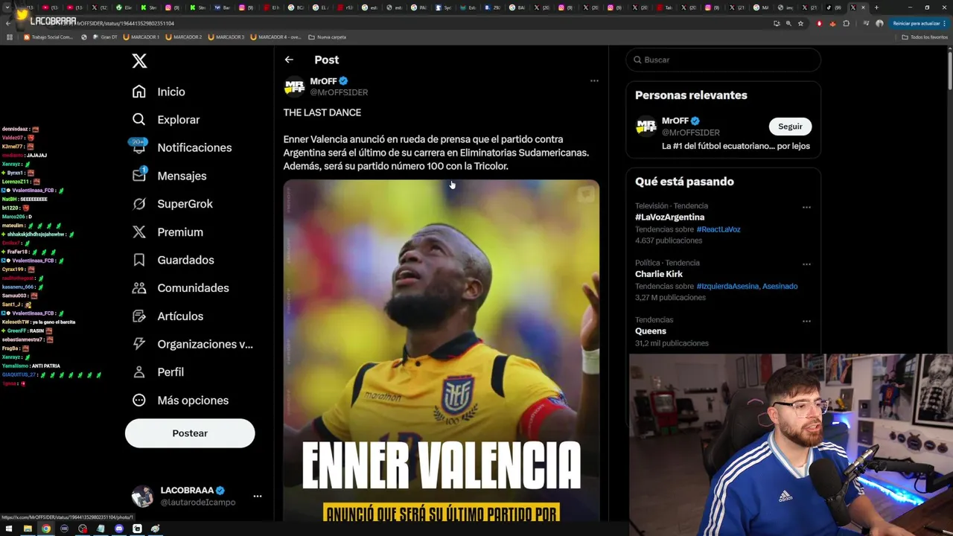This screenshot has height=536, width=953.
Task: Open SuperGrok from the sidebar
Action: pyautogui.click(x=172, y=204)
